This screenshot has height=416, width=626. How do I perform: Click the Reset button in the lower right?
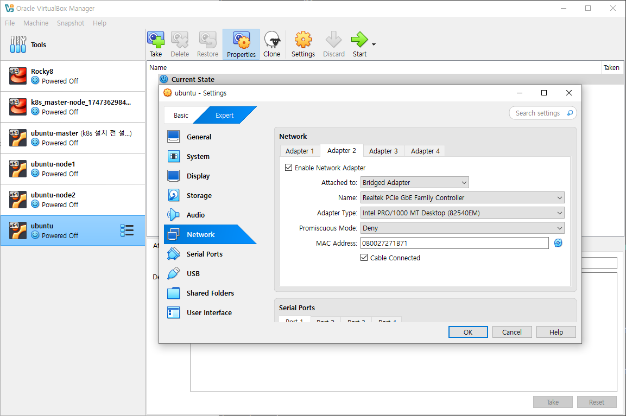point(597,402)
